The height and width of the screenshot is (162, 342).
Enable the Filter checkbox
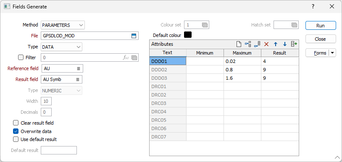click(21, 57)
